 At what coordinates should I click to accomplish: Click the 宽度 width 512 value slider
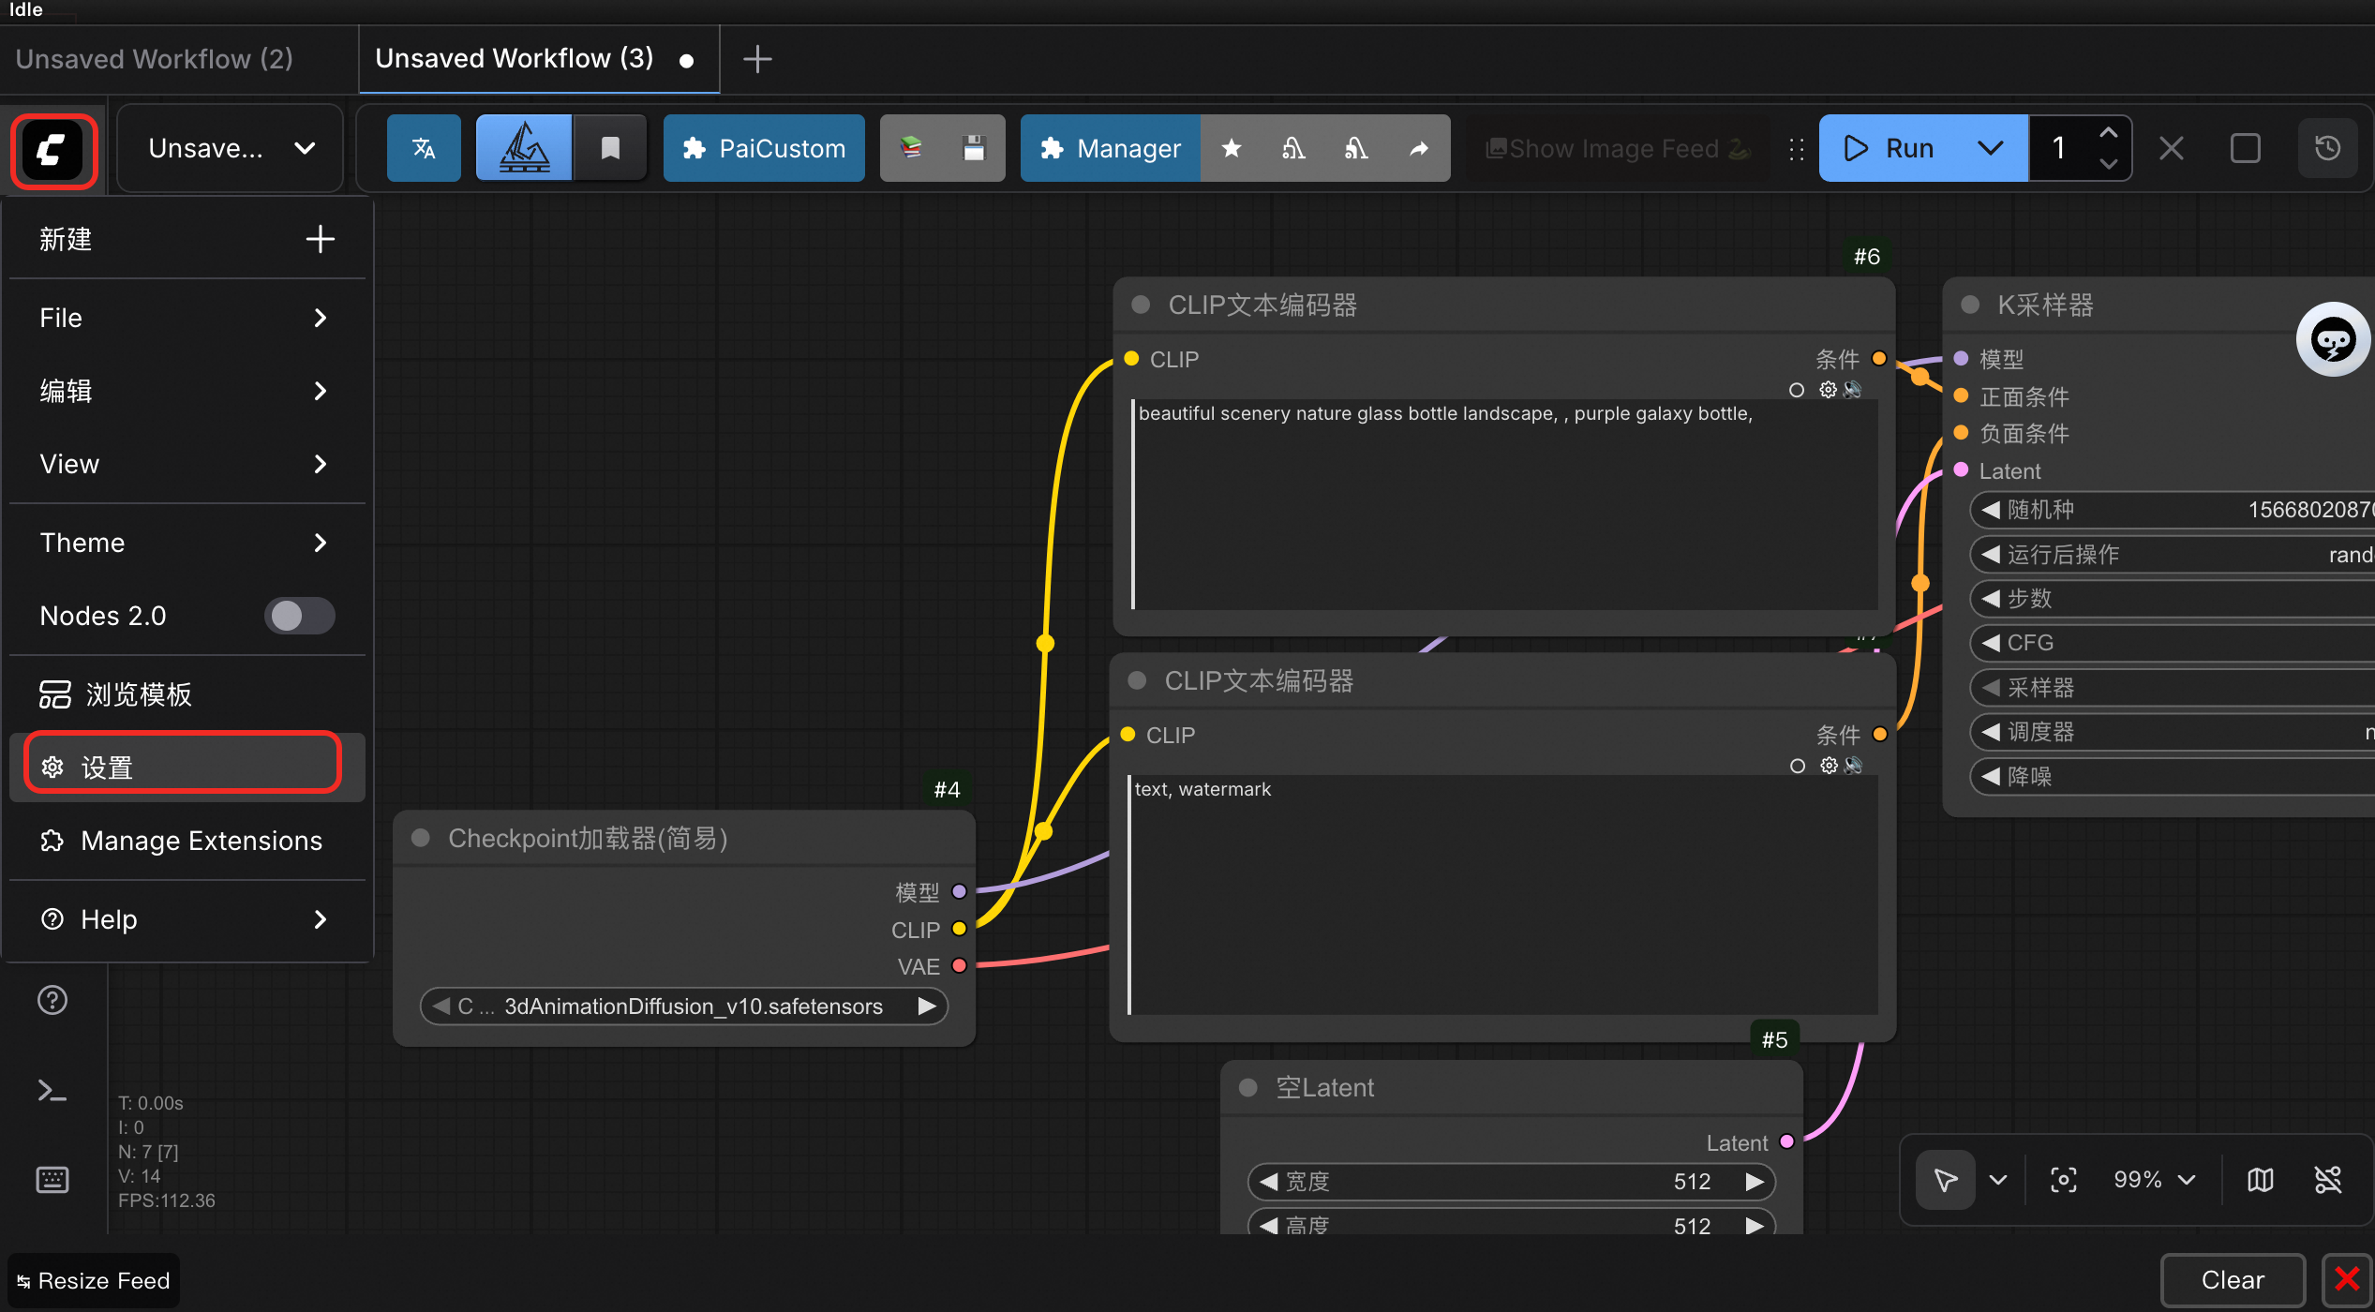[x=1510, y=1182]
